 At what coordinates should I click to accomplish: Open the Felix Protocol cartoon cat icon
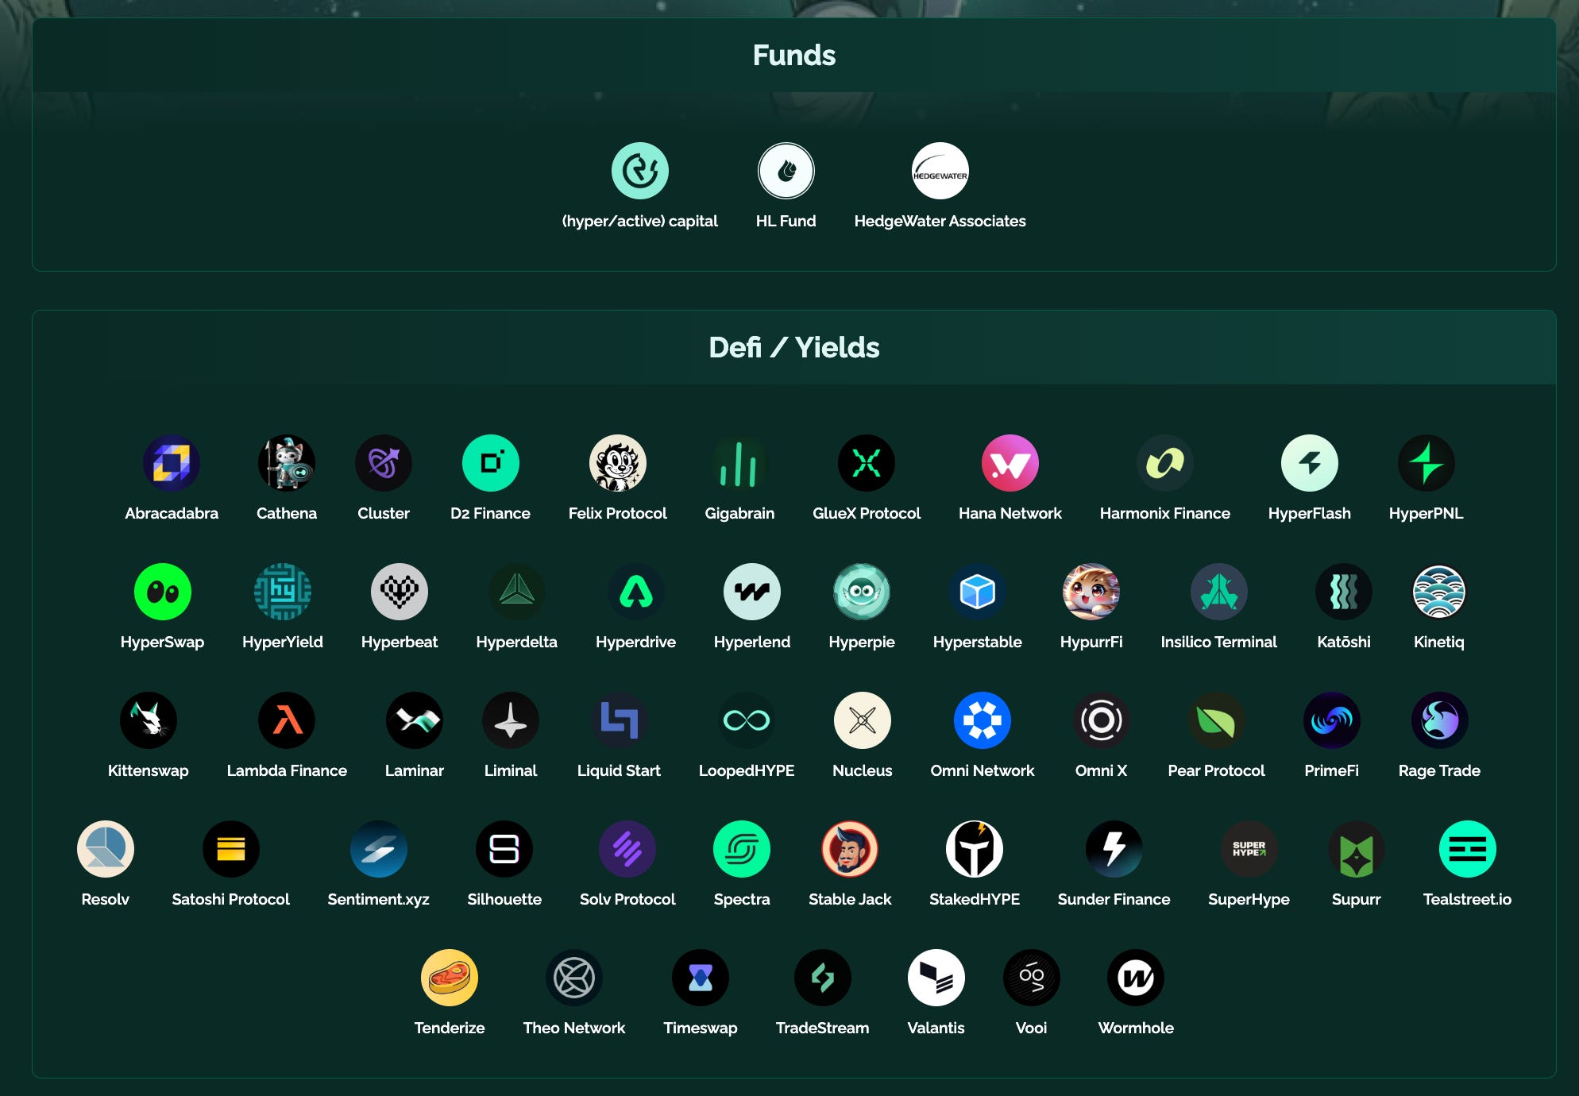pyautogui.click(x=618, y=463)
